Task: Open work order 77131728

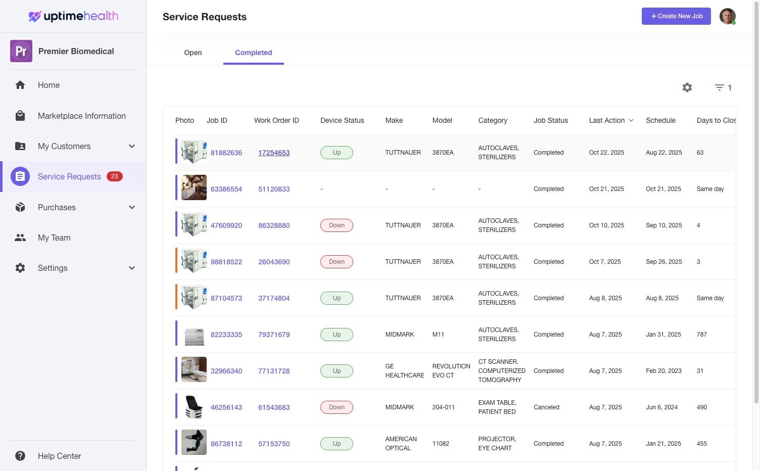Action: click(x=274, y=371)
